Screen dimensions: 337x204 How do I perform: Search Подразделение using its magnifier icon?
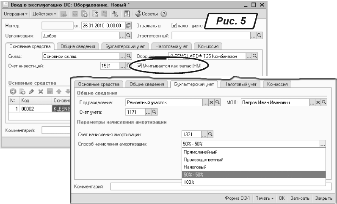217,102
